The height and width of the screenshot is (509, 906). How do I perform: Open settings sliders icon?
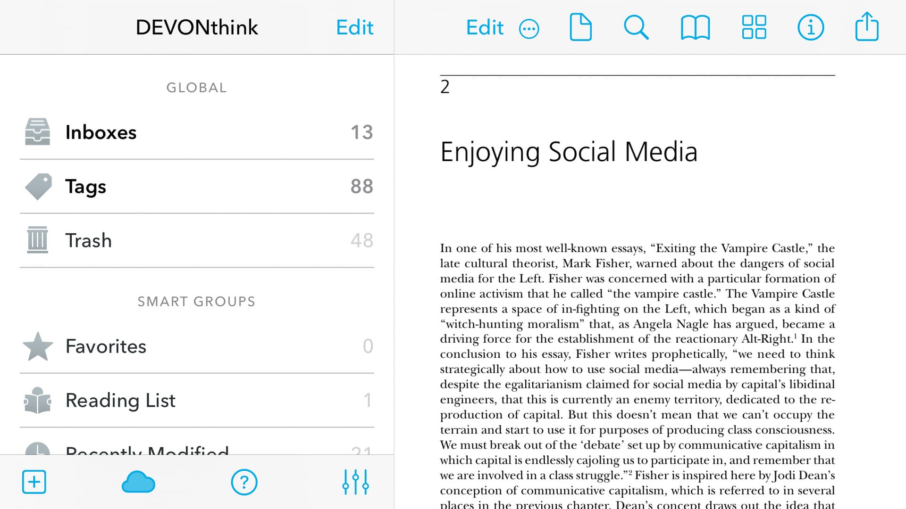[x=355, y=482]
